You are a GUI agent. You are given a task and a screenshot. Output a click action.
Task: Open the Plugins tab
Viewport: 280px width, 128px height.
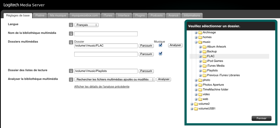140,16
